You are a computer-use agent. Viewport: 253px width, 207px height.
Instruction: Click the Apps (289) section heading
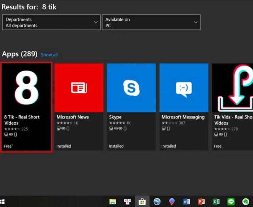[x=20, y=54]
